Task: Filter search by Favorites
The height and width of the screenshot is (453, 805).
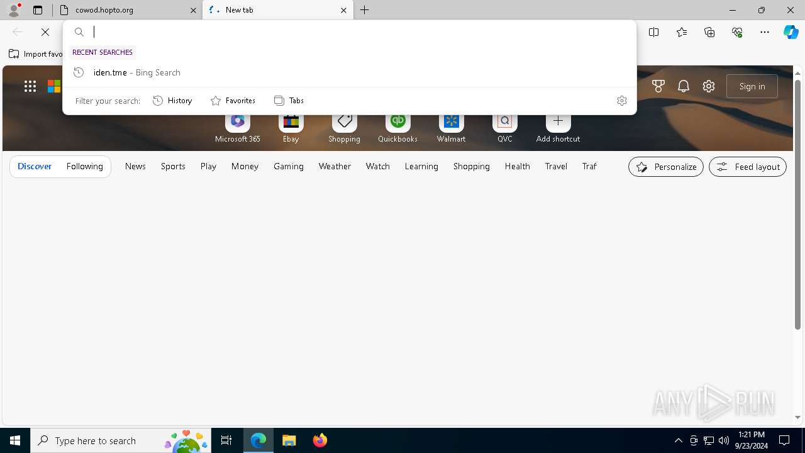Action: pyautogui.click(x=233, y=101)
